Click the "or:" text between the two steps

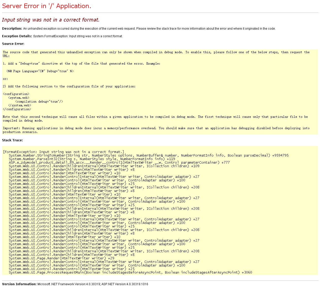coord(5,79)
